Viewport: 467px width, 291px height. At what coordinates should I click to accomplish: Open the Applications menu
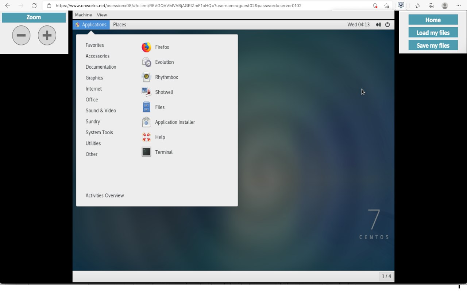pyautogui.click(x=91, y=25)
